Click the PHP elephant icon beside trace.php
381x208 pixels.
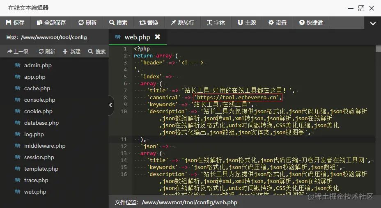click(18, 180)
